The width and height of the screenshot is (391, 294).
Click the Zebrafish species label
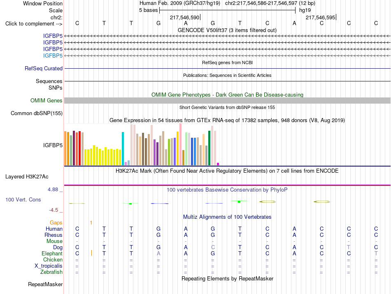(x=51, y=272)
